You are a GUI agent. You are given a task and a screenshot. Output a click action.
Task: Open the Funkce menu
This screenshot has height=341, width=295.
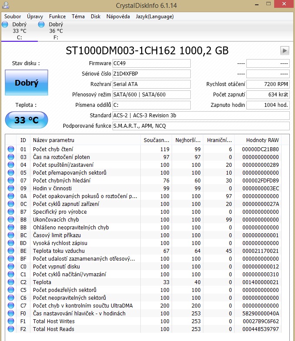point(57,17)
